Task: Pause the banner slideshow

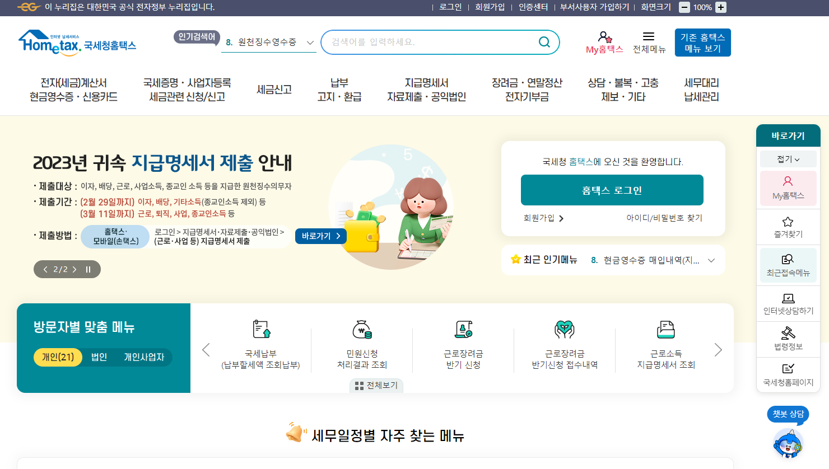Action: 87,269
